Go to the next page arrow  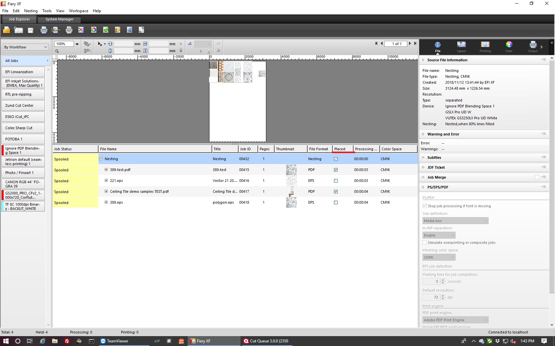click(410, 43)
